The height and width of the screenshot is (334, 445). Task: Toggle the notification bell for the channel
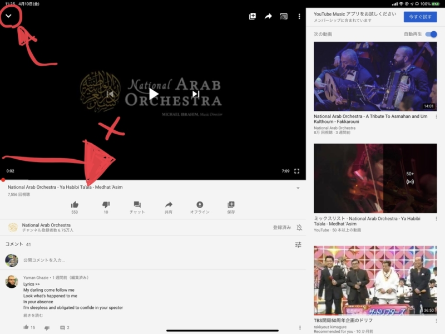pos(299,228)
